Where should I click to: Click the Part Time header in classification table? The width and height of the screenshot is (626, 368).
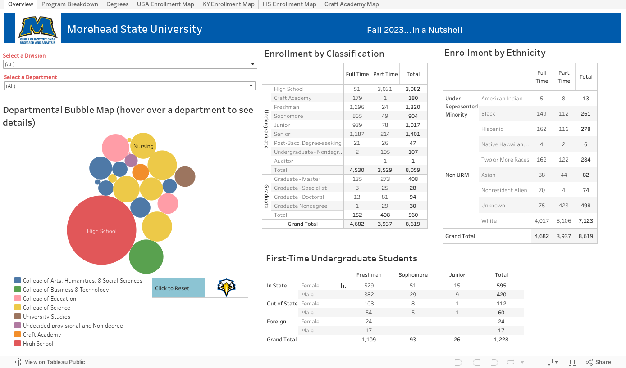click(x=385, y=74)
